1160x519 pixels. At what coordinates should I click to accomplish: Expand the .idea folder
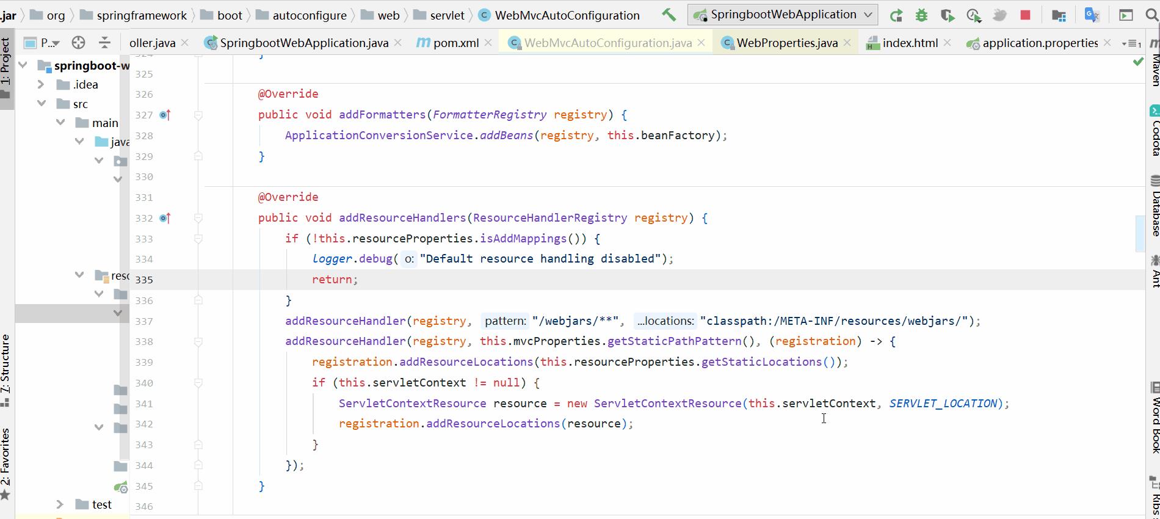[x=41, y=84]
